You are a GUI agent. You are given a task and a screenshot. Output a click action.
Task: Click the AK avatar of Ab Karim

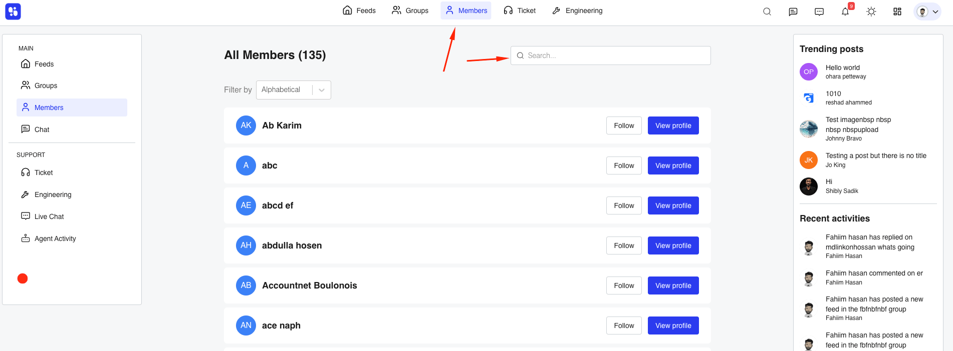246,125
